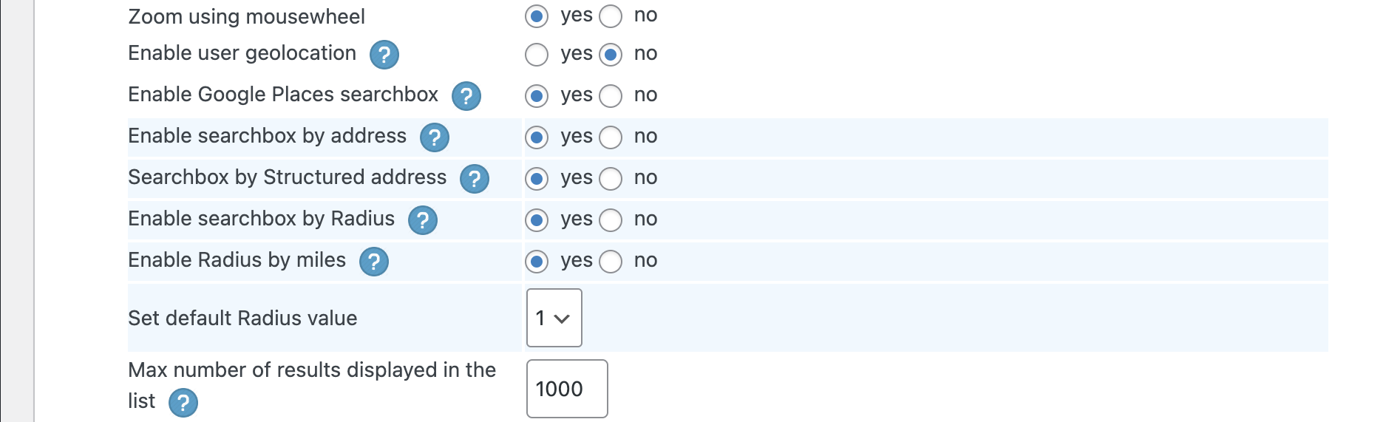This screenshot has width=1386, height=422.
Task: Click help icon beside Enable user geolocation
Action: pos(384,55)
